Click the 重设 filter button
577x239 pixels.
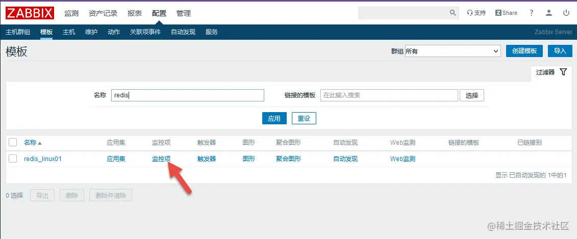304,118
